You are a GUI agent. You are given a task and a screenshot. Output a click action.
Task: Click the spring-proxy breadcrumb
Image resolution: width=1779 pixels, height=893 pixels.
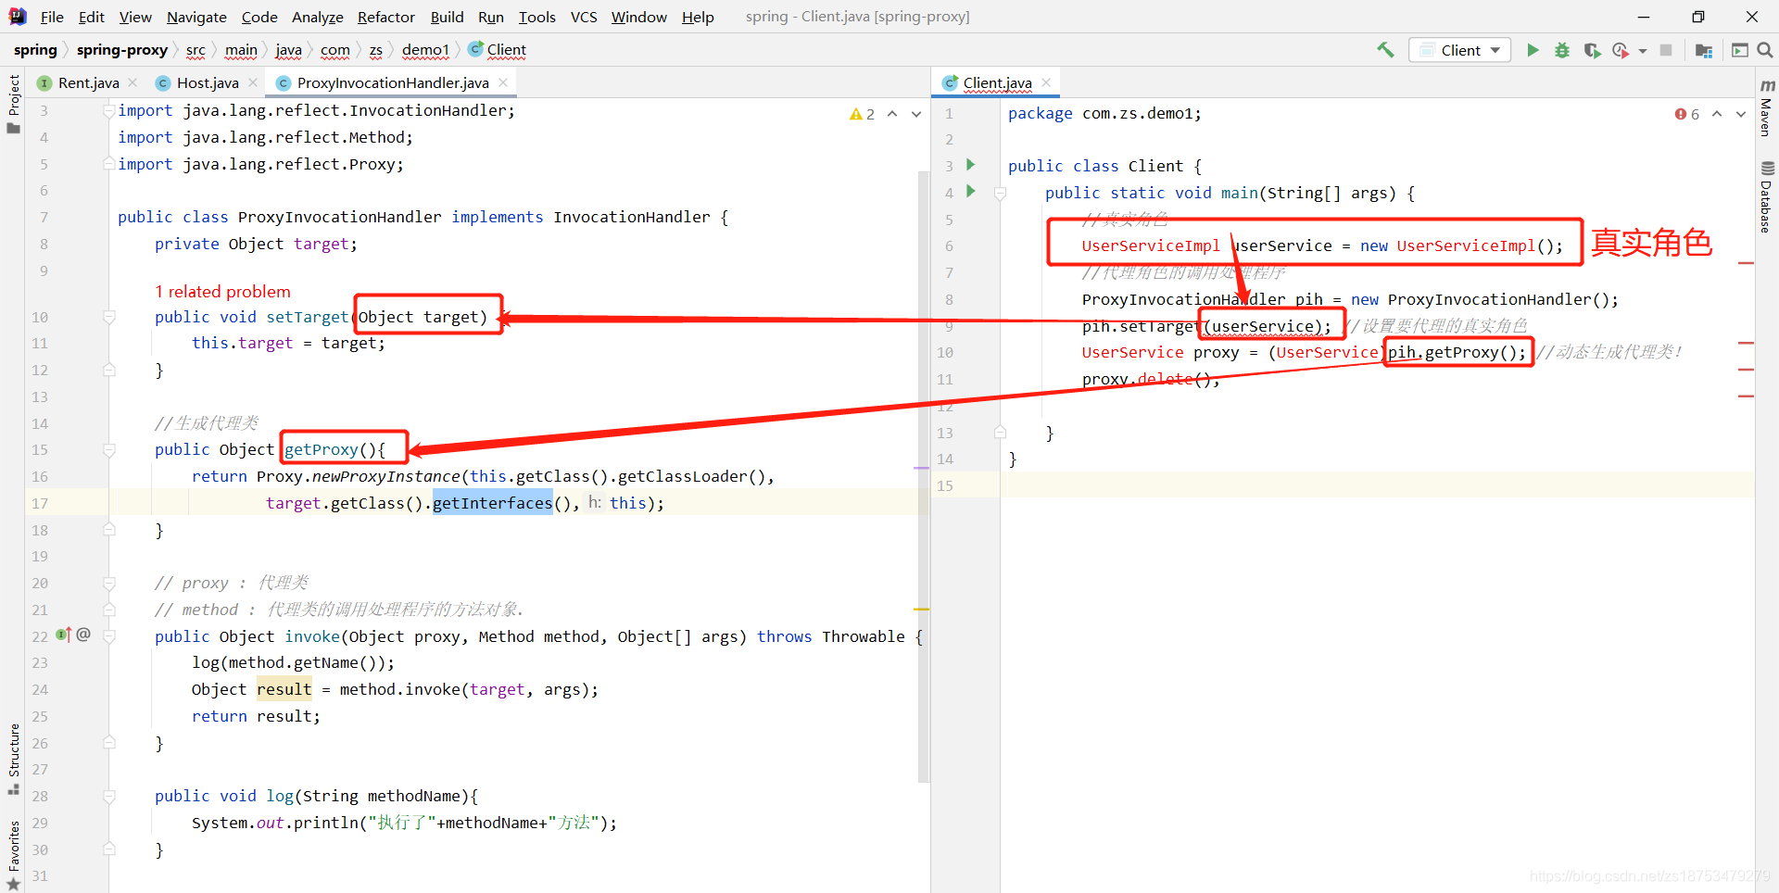click(x=121, y=50)
